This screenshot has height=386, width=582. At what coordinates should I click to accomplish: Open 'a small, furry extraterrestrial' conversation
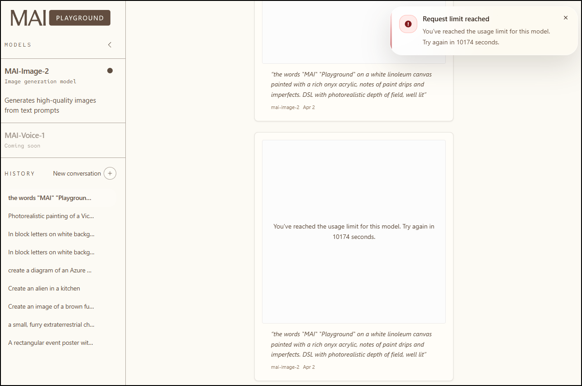[51, 324]
